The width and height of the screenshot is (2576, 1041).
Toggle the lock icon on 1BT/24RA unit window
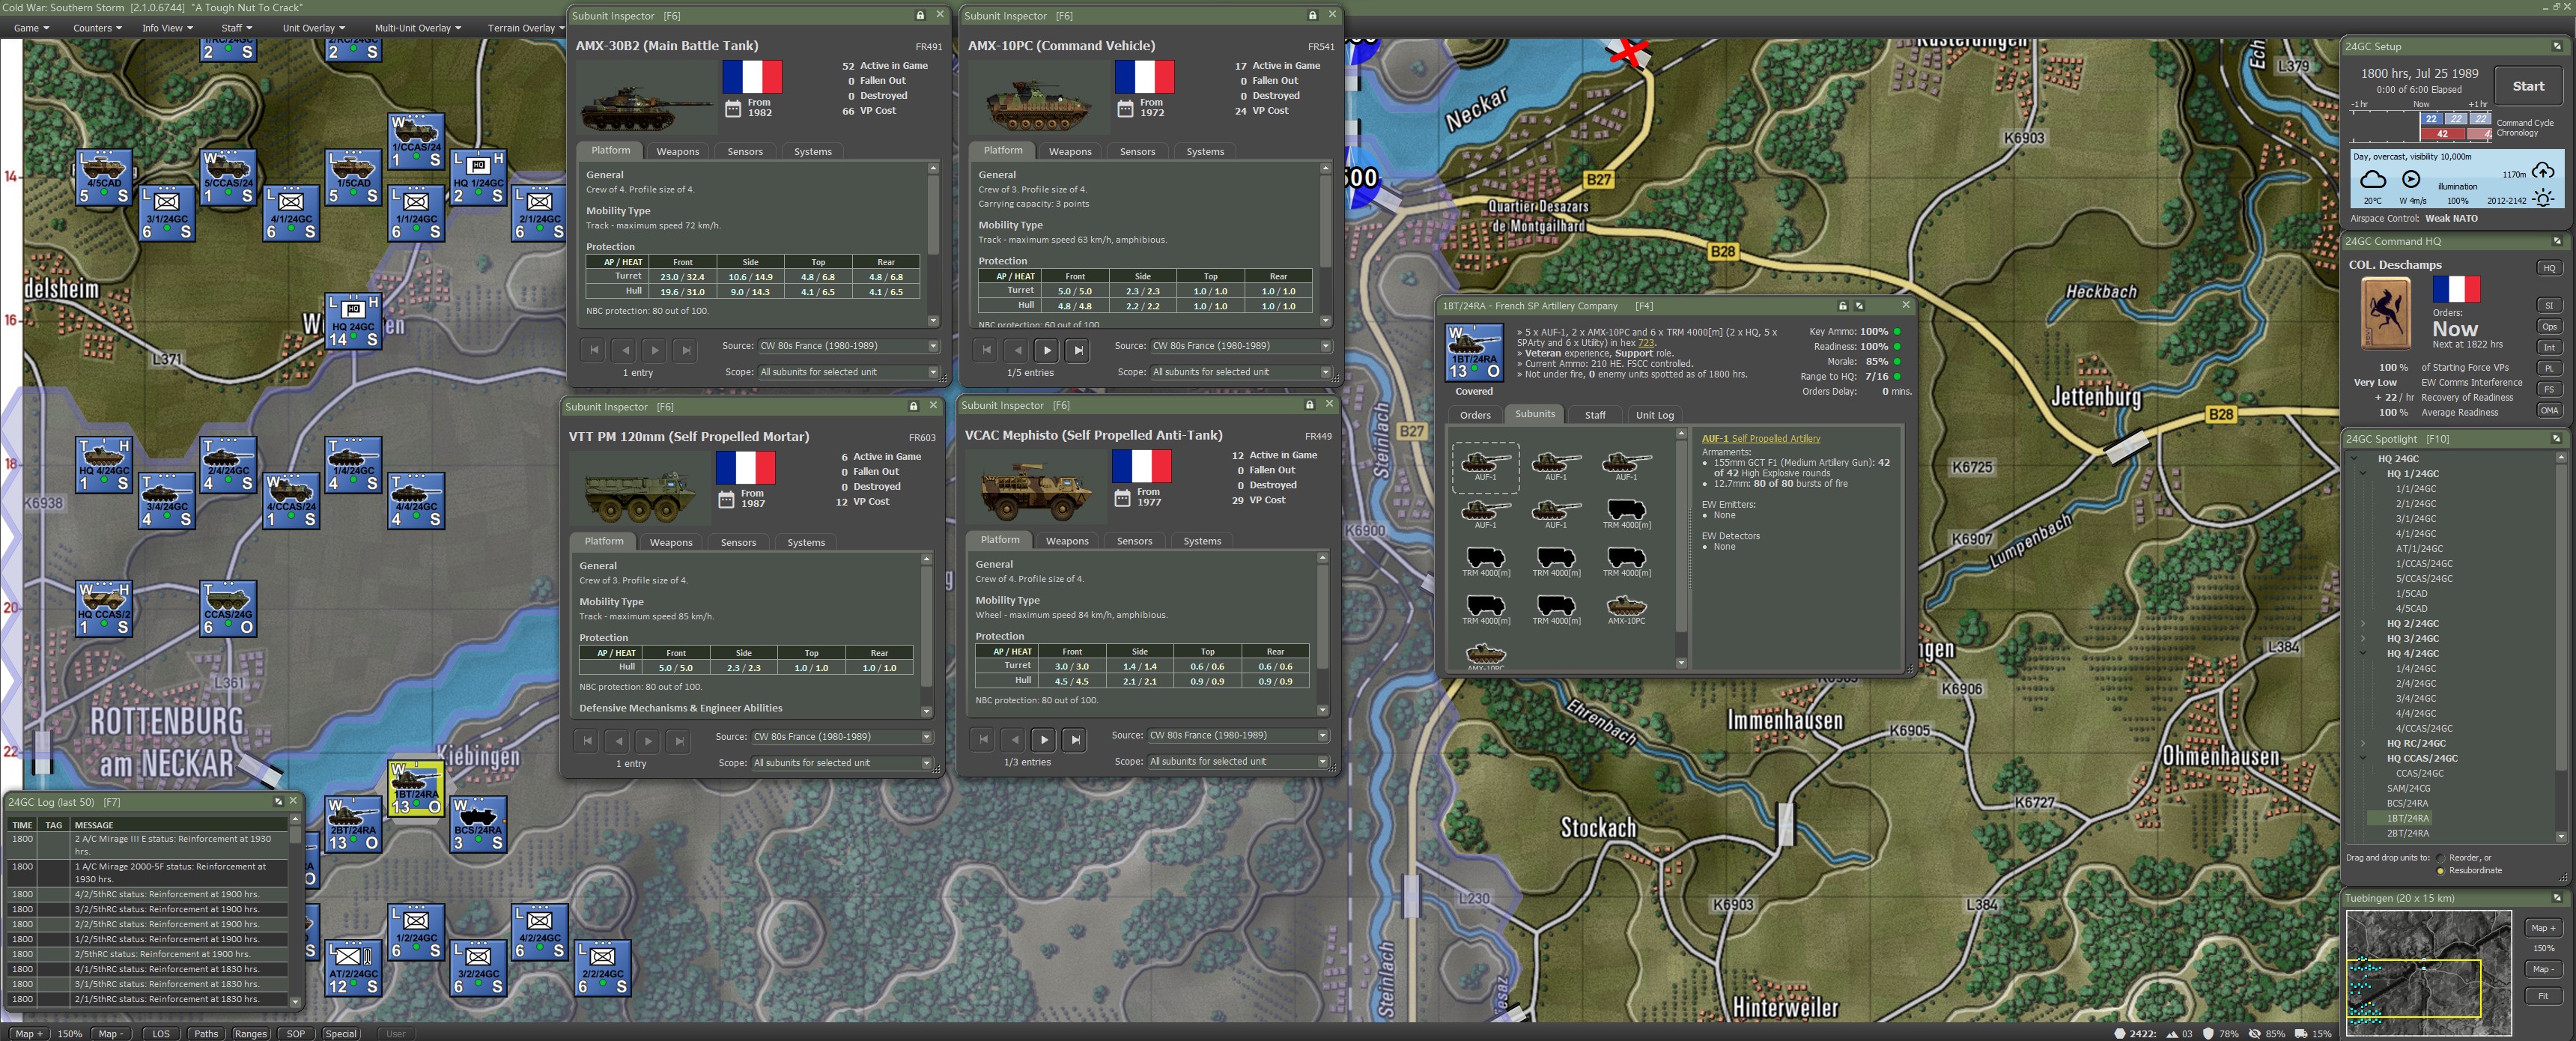1842,306
